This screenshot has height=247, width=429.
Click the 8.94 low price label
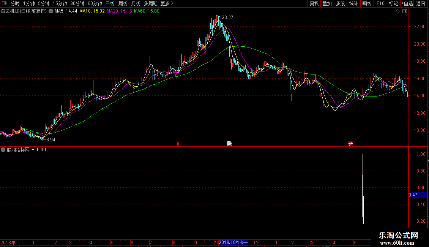tap(50, 140)
